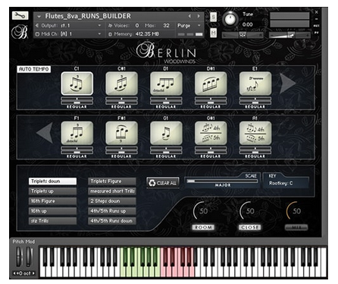Select the measured short Trills item

click(112, 191)
